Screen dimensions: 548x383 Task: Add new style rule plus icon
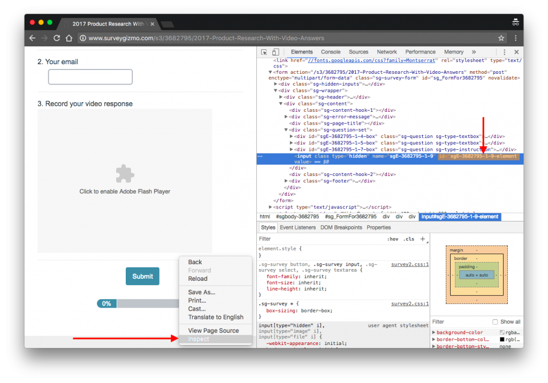422,239
